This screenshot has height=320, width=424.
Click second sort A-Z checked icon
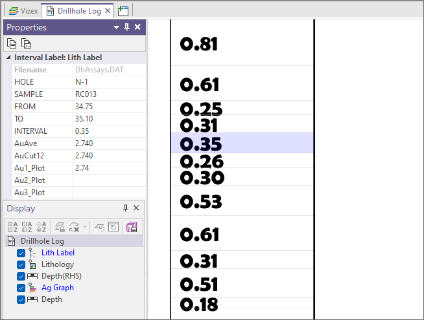point(27,227)
